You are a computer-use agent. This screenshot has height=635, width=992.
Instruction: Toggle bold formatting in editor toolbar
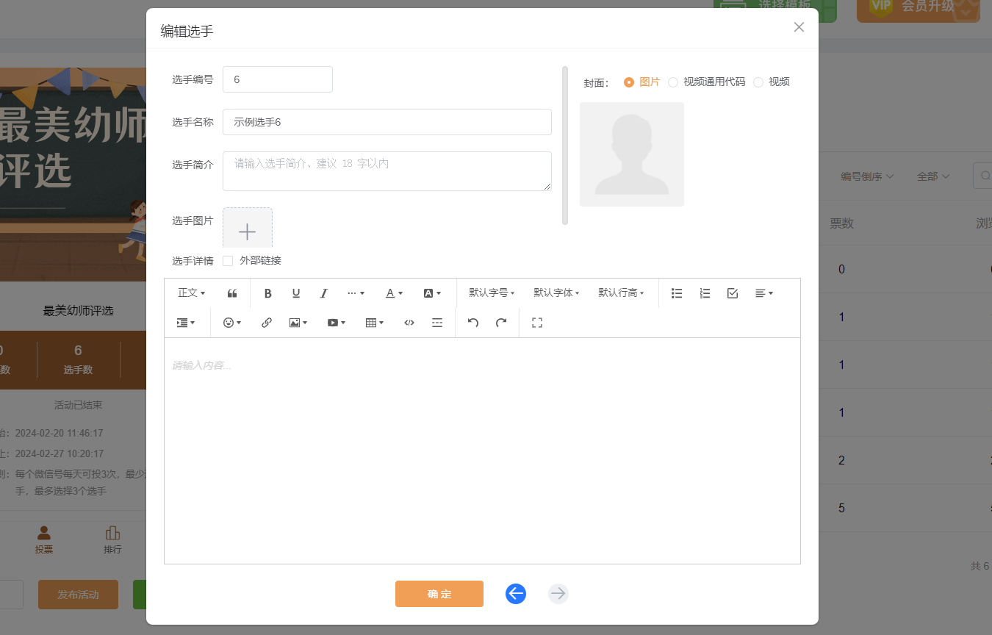point(268,293)
